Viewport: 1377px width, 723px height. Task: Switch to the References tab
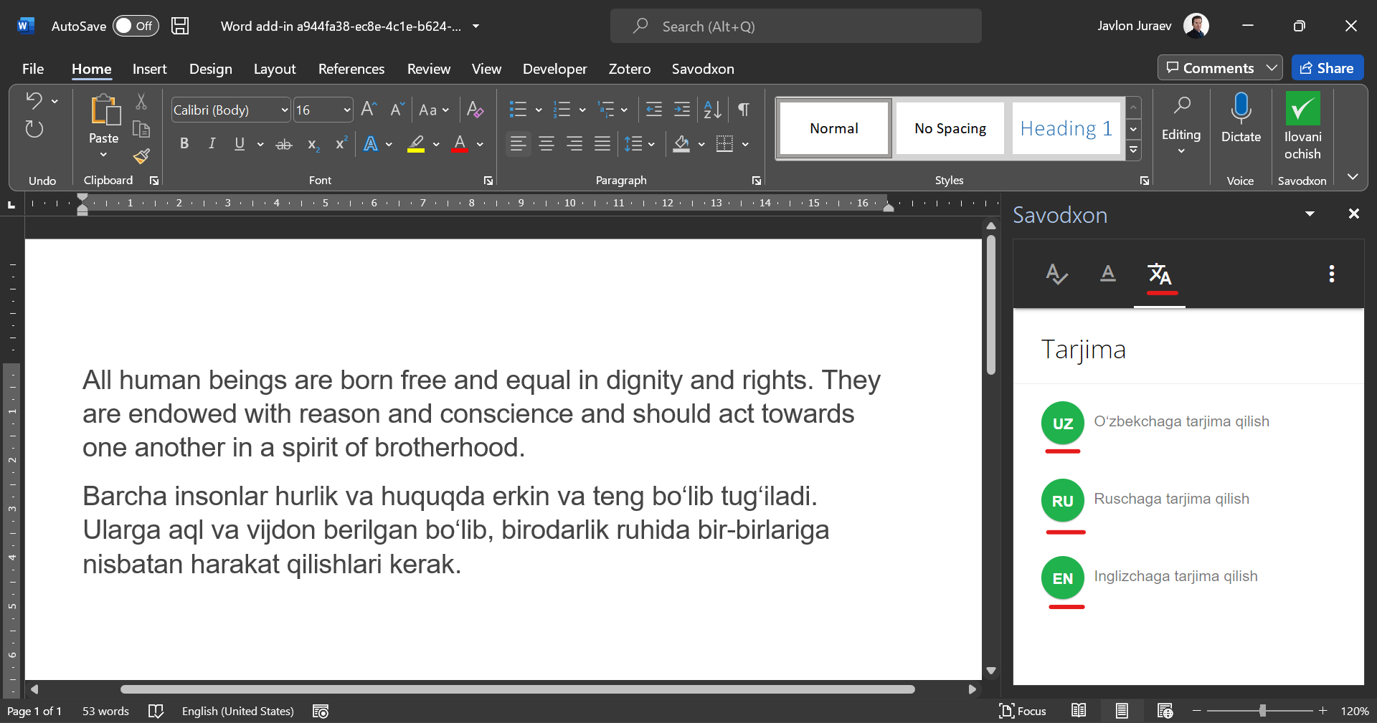click(x=351, y=69)
